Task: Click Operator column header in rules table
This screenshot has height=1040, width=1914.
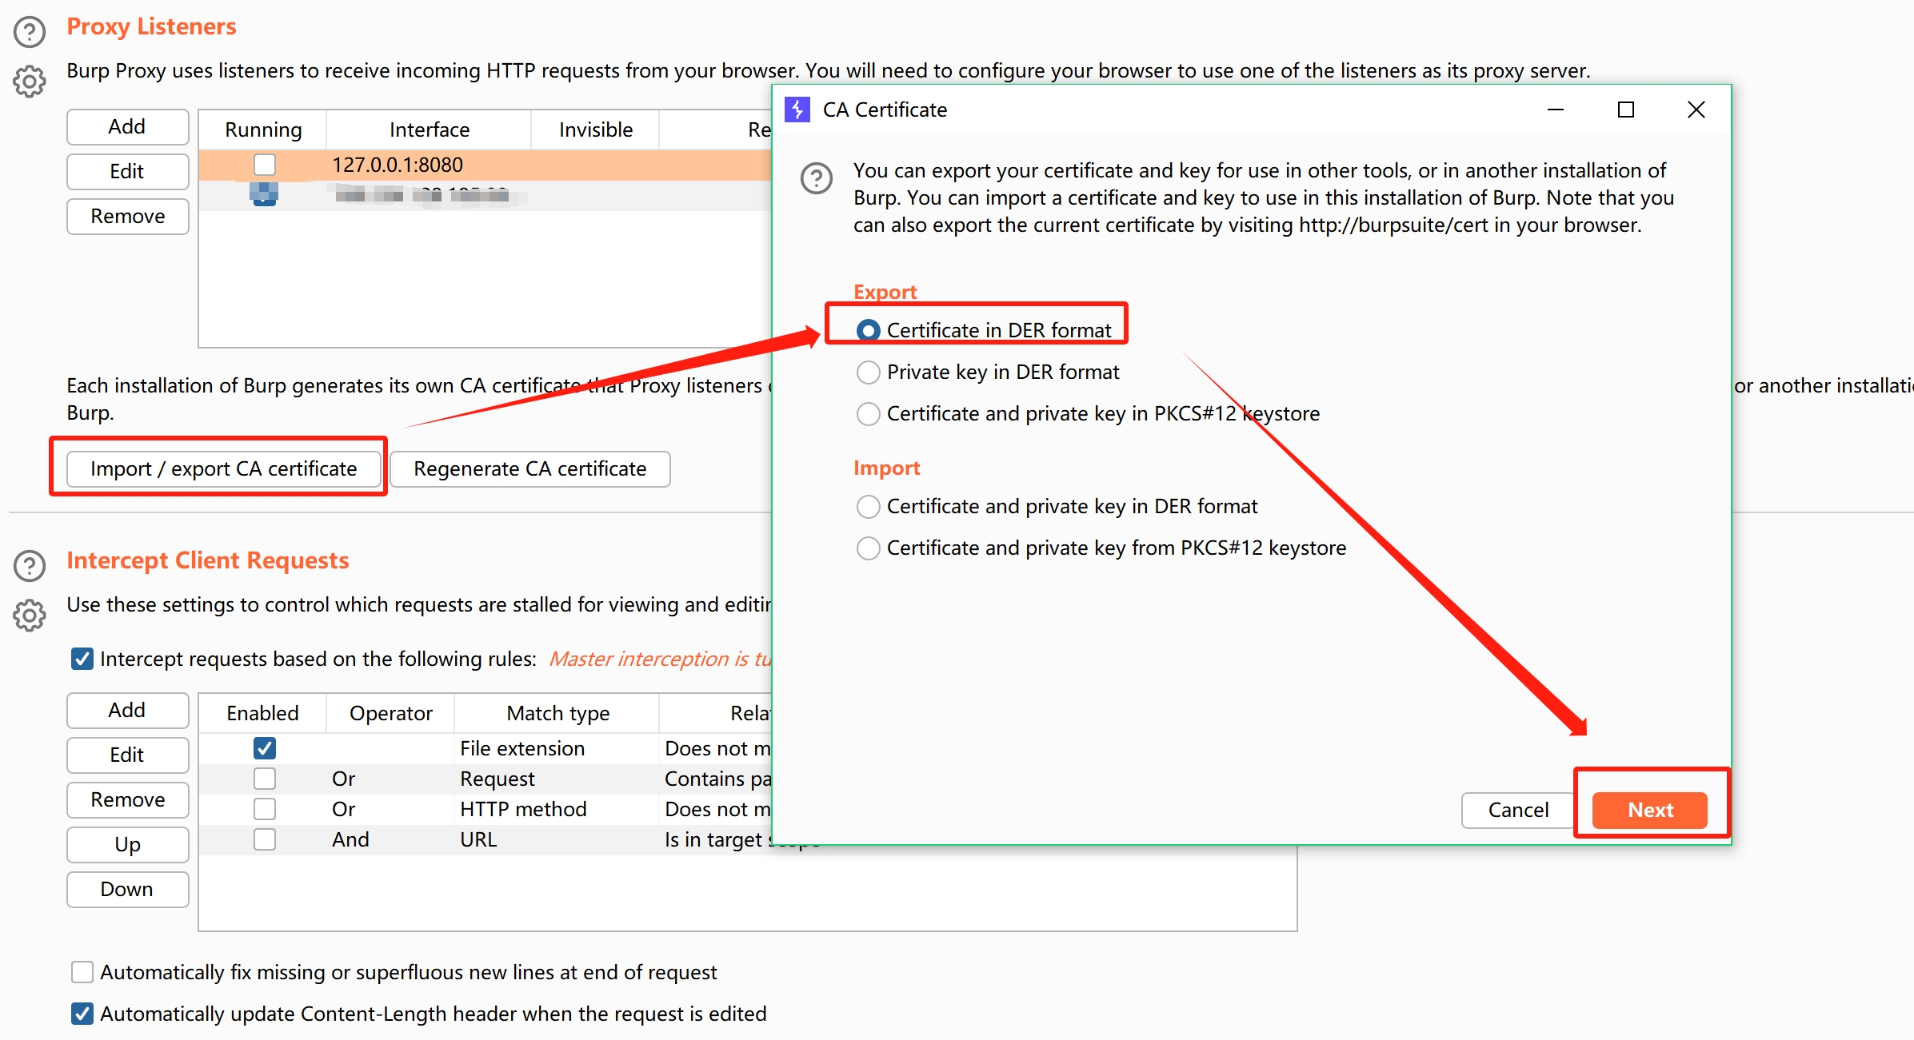Action: (391, 713)
